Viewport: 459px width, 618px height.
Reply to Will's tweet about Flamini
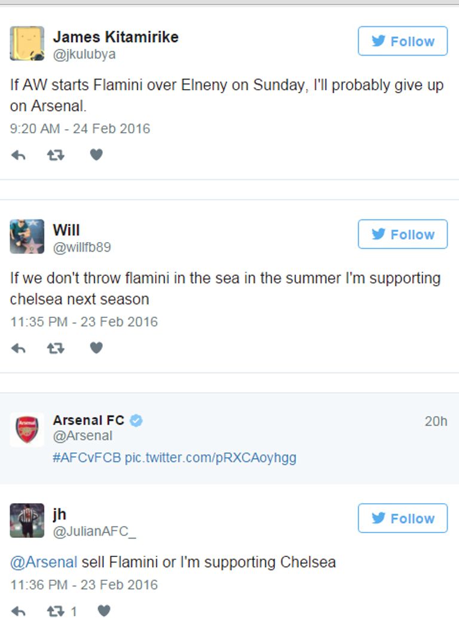coord(19,348)
